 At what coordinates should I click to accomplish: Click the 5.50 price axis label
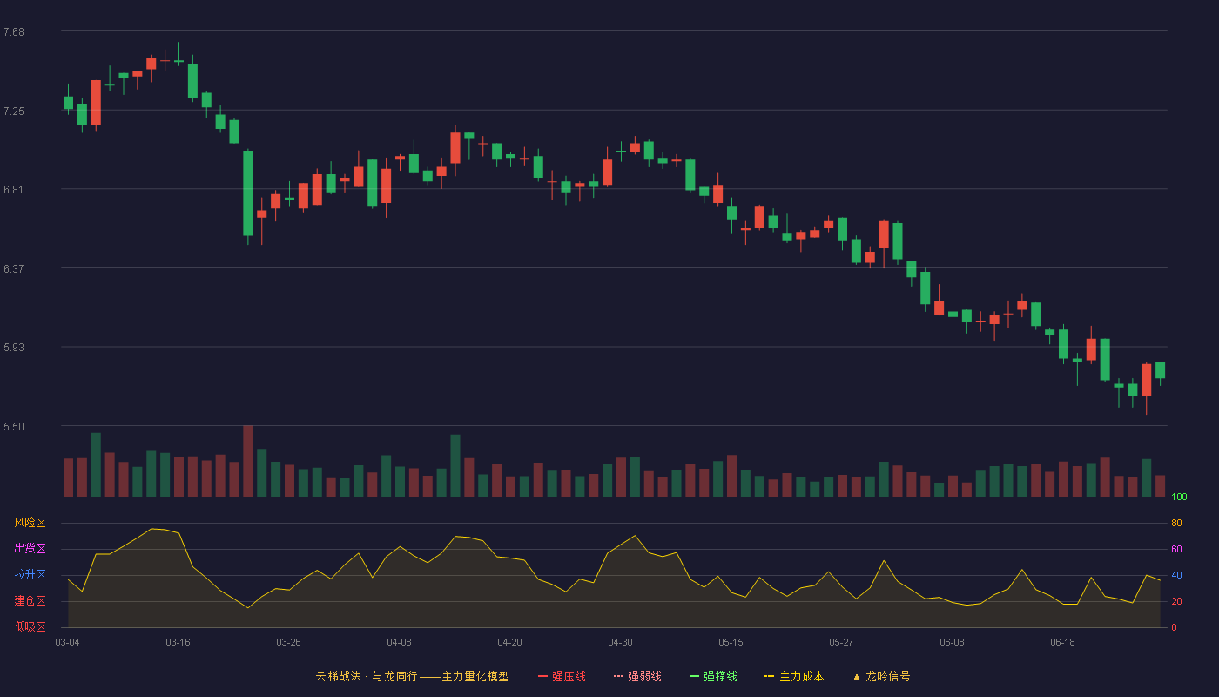(x=14, y=427)
